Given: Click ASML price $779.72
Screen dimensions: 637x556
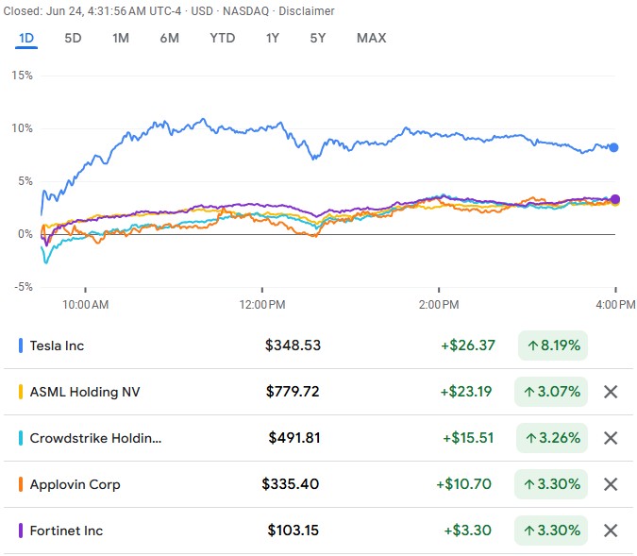Looking at the screenshot, I should [293, 392].
